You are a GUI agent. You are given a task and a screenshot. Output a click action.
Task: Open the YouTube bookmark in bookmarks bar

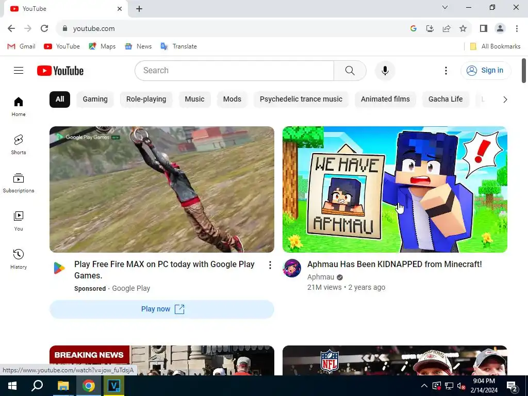62,46
